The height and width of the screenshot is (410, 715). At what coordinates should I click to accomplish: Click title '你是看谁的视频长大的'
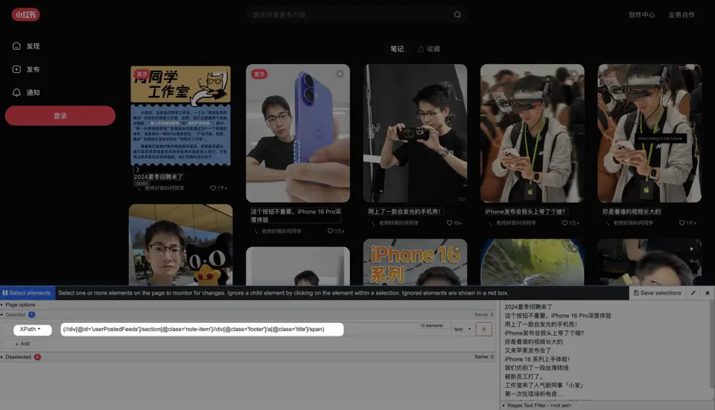pos(632,212)
